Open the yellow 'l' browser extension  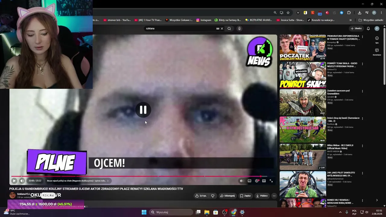pyautogui.click(x=305, y=13)
